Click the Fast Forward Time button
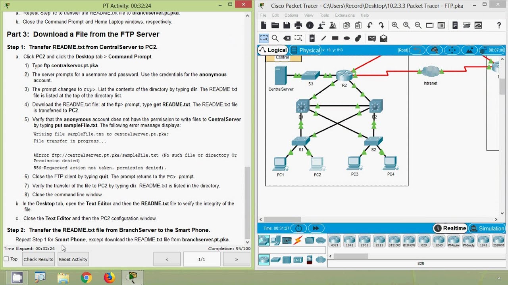This screenshot has height=285, width=508. [316, 228]
